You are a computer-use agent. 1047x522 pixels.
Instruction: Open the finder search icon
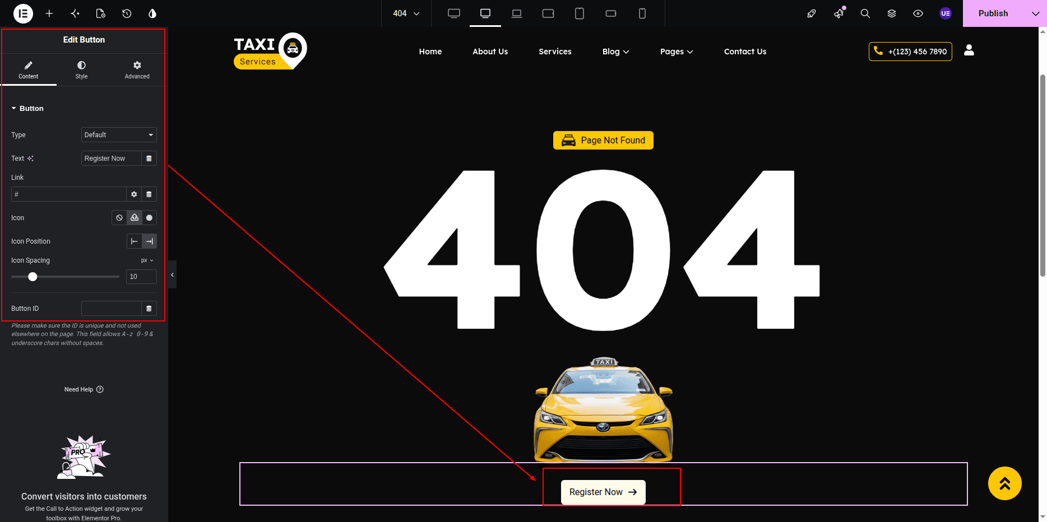(x=865, y=13)
